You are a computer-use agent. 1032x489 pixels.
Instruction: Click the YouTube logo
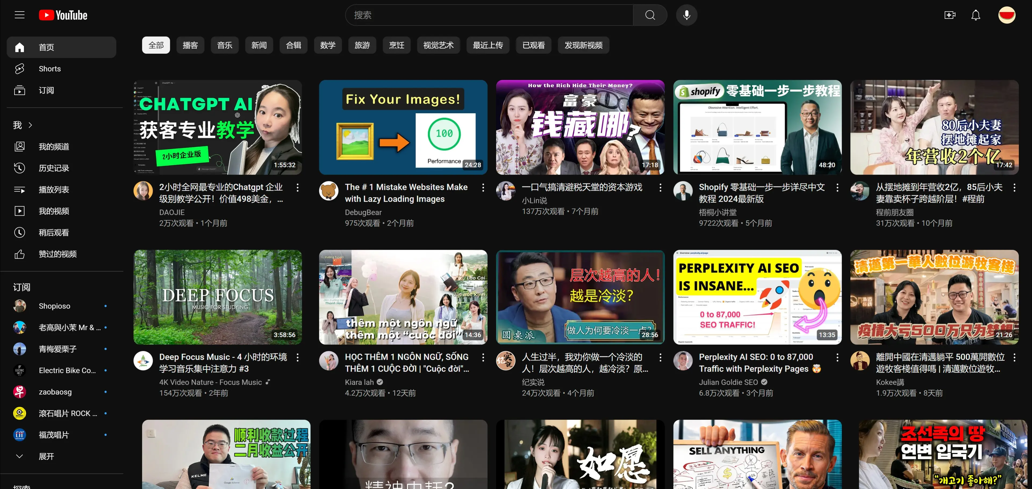tap(63, 15)
